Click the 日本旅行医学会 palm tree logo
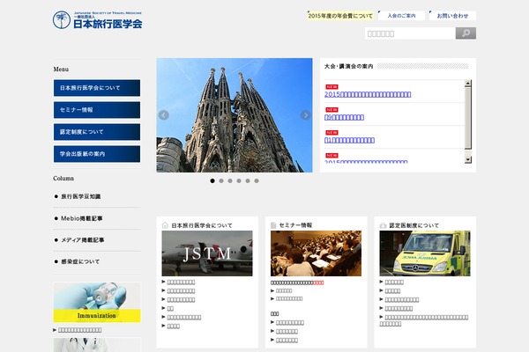Viewport: 529px width, 352px height. (x=98, y=20)
